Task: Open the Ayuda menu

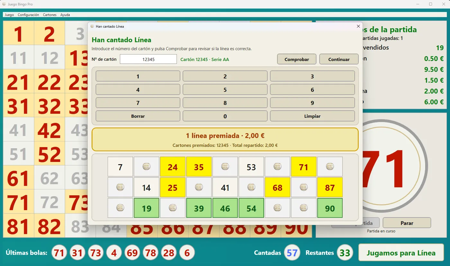Action: click(x=65, y=15)
